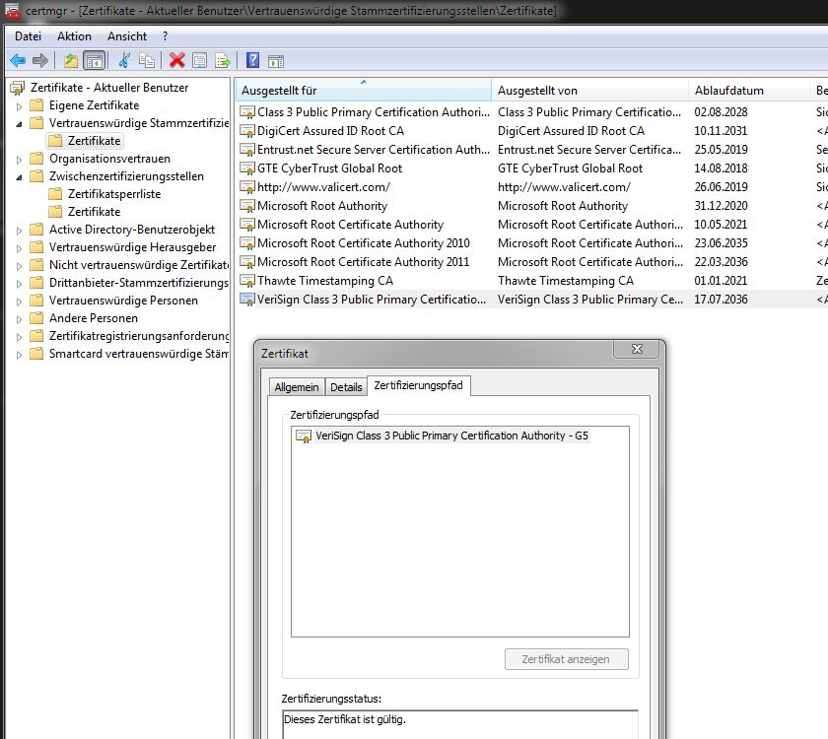The image size is (828, 739).
Task: Go back with the blue left arrow
Action: (18, 61)
